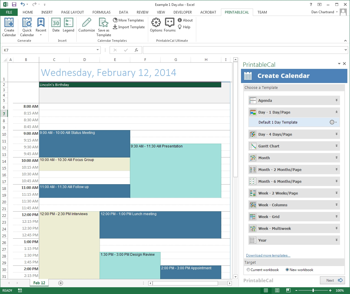Open More Templates
The image size is (350, 294).
(128, 20)
